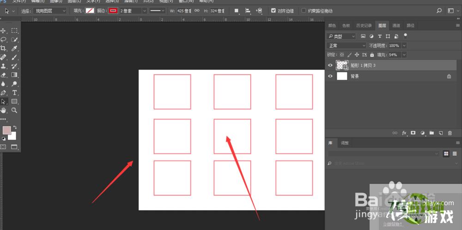Toggle lock image pixels
Viewport: 462px width, 230px height.
tap(349, 55)
